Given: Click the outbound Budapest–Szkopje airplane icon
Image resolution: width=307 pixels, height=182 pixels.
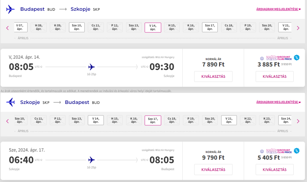Looking at the screenshot, I should point(10,9).
